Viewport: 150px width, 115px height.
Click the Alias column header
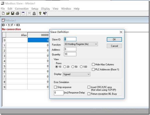click(17, 35)
